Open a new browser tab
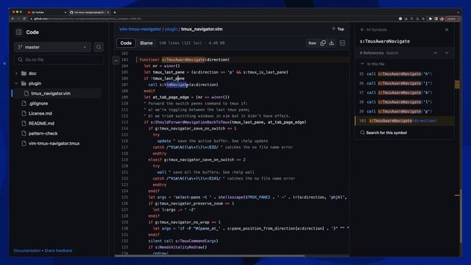The image size is (471, 265). point(115,13)
